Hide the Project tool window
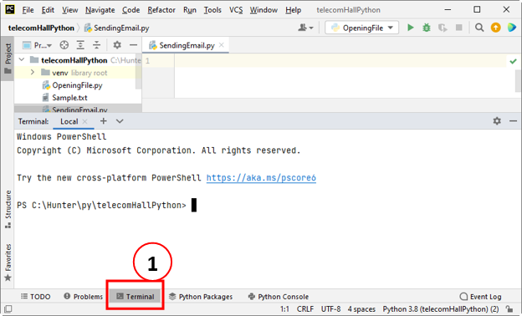The height and width of the screenshot is (316, 522). pos(134,45)
